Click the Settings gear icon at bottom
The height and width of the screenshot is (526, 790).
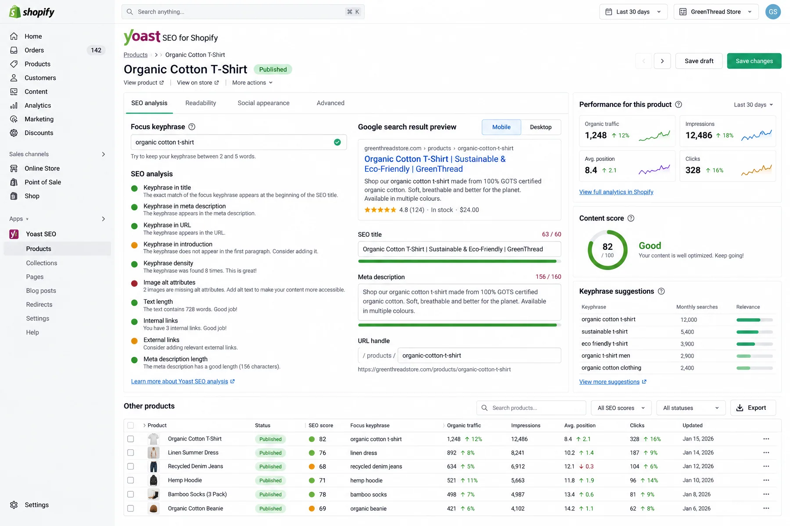(14, 505)
